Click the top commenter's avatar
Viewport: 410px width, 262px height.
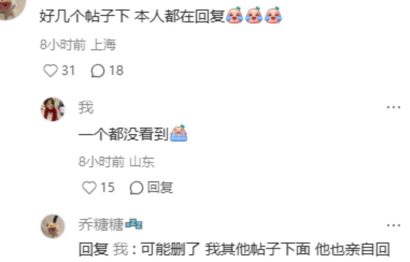[x=12, y=8]
